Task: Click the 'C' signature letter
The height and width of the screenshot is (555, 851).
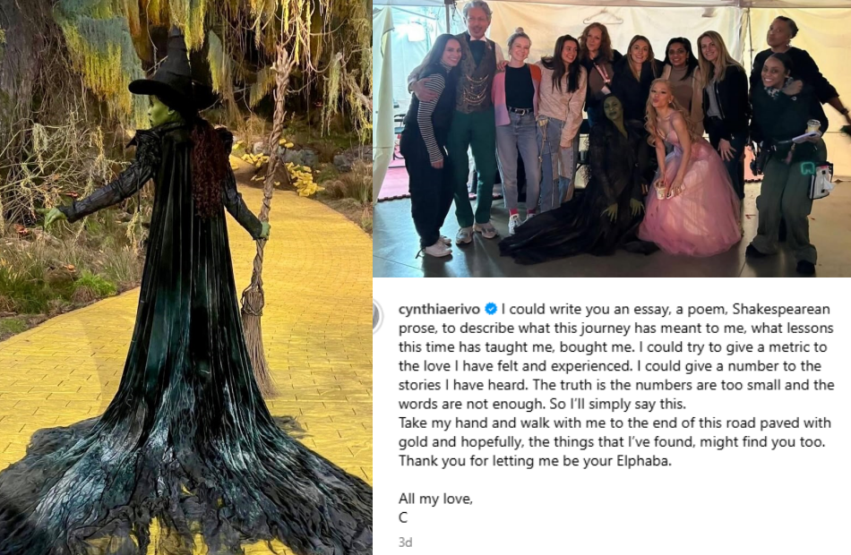Action: (403, 517)
